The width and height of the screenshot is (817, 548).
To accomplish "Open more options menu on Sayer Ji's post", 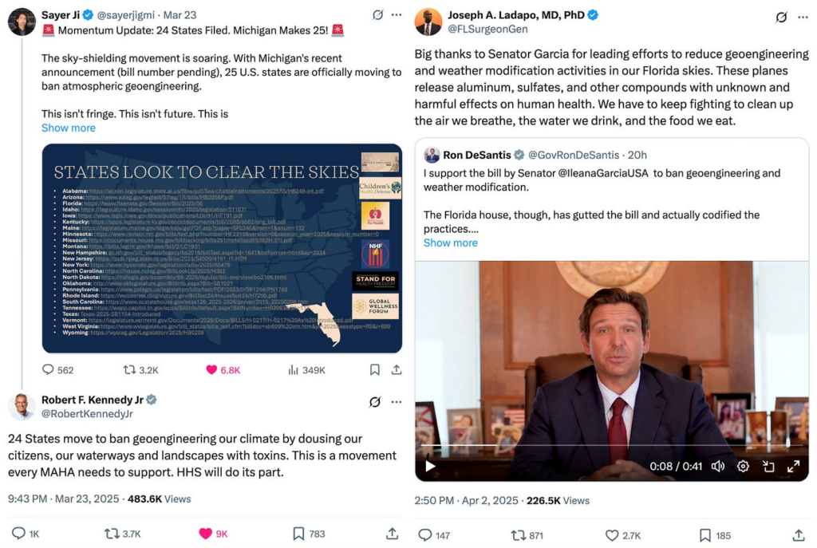I will tap(397, 14).
